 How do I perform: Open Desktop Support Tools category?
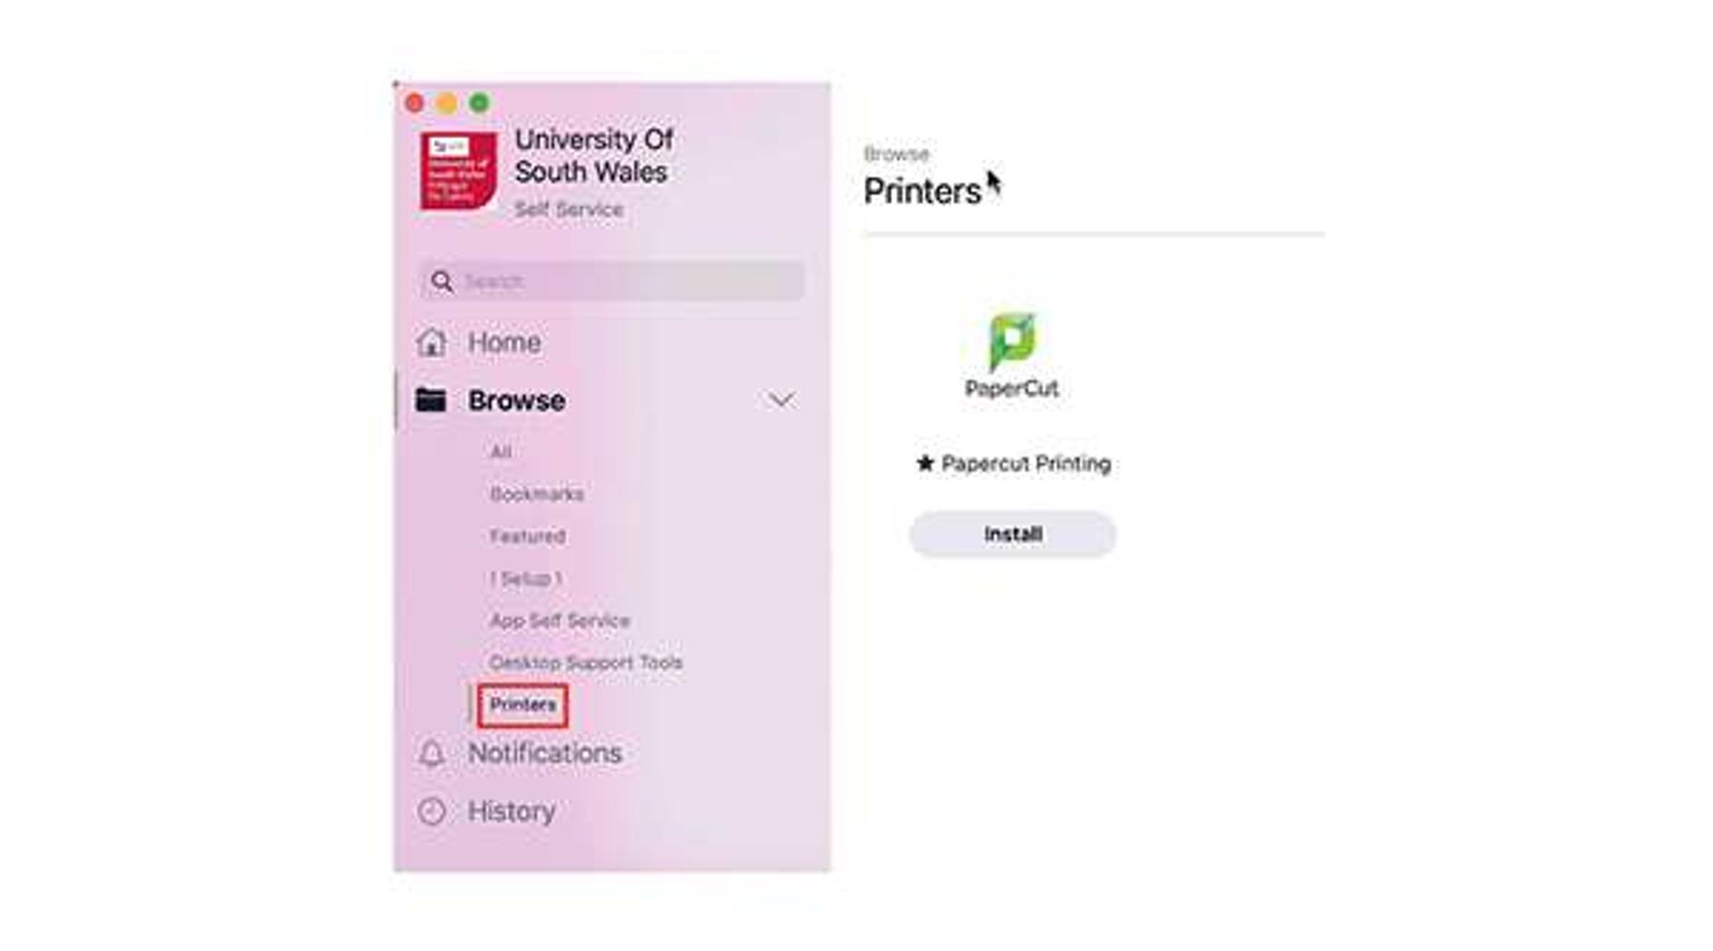coord(586,663)
